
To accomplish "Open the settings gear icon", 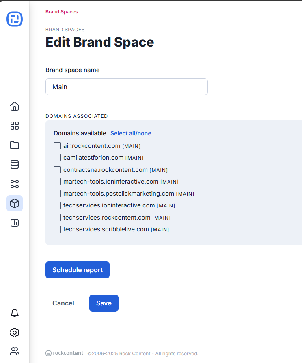I will (15, 333).
